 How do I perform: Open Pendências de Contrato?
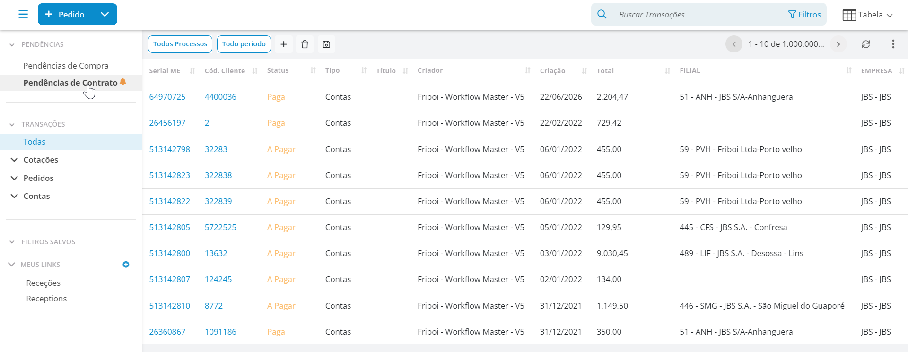pyautogui.click(x=70, y=83)
